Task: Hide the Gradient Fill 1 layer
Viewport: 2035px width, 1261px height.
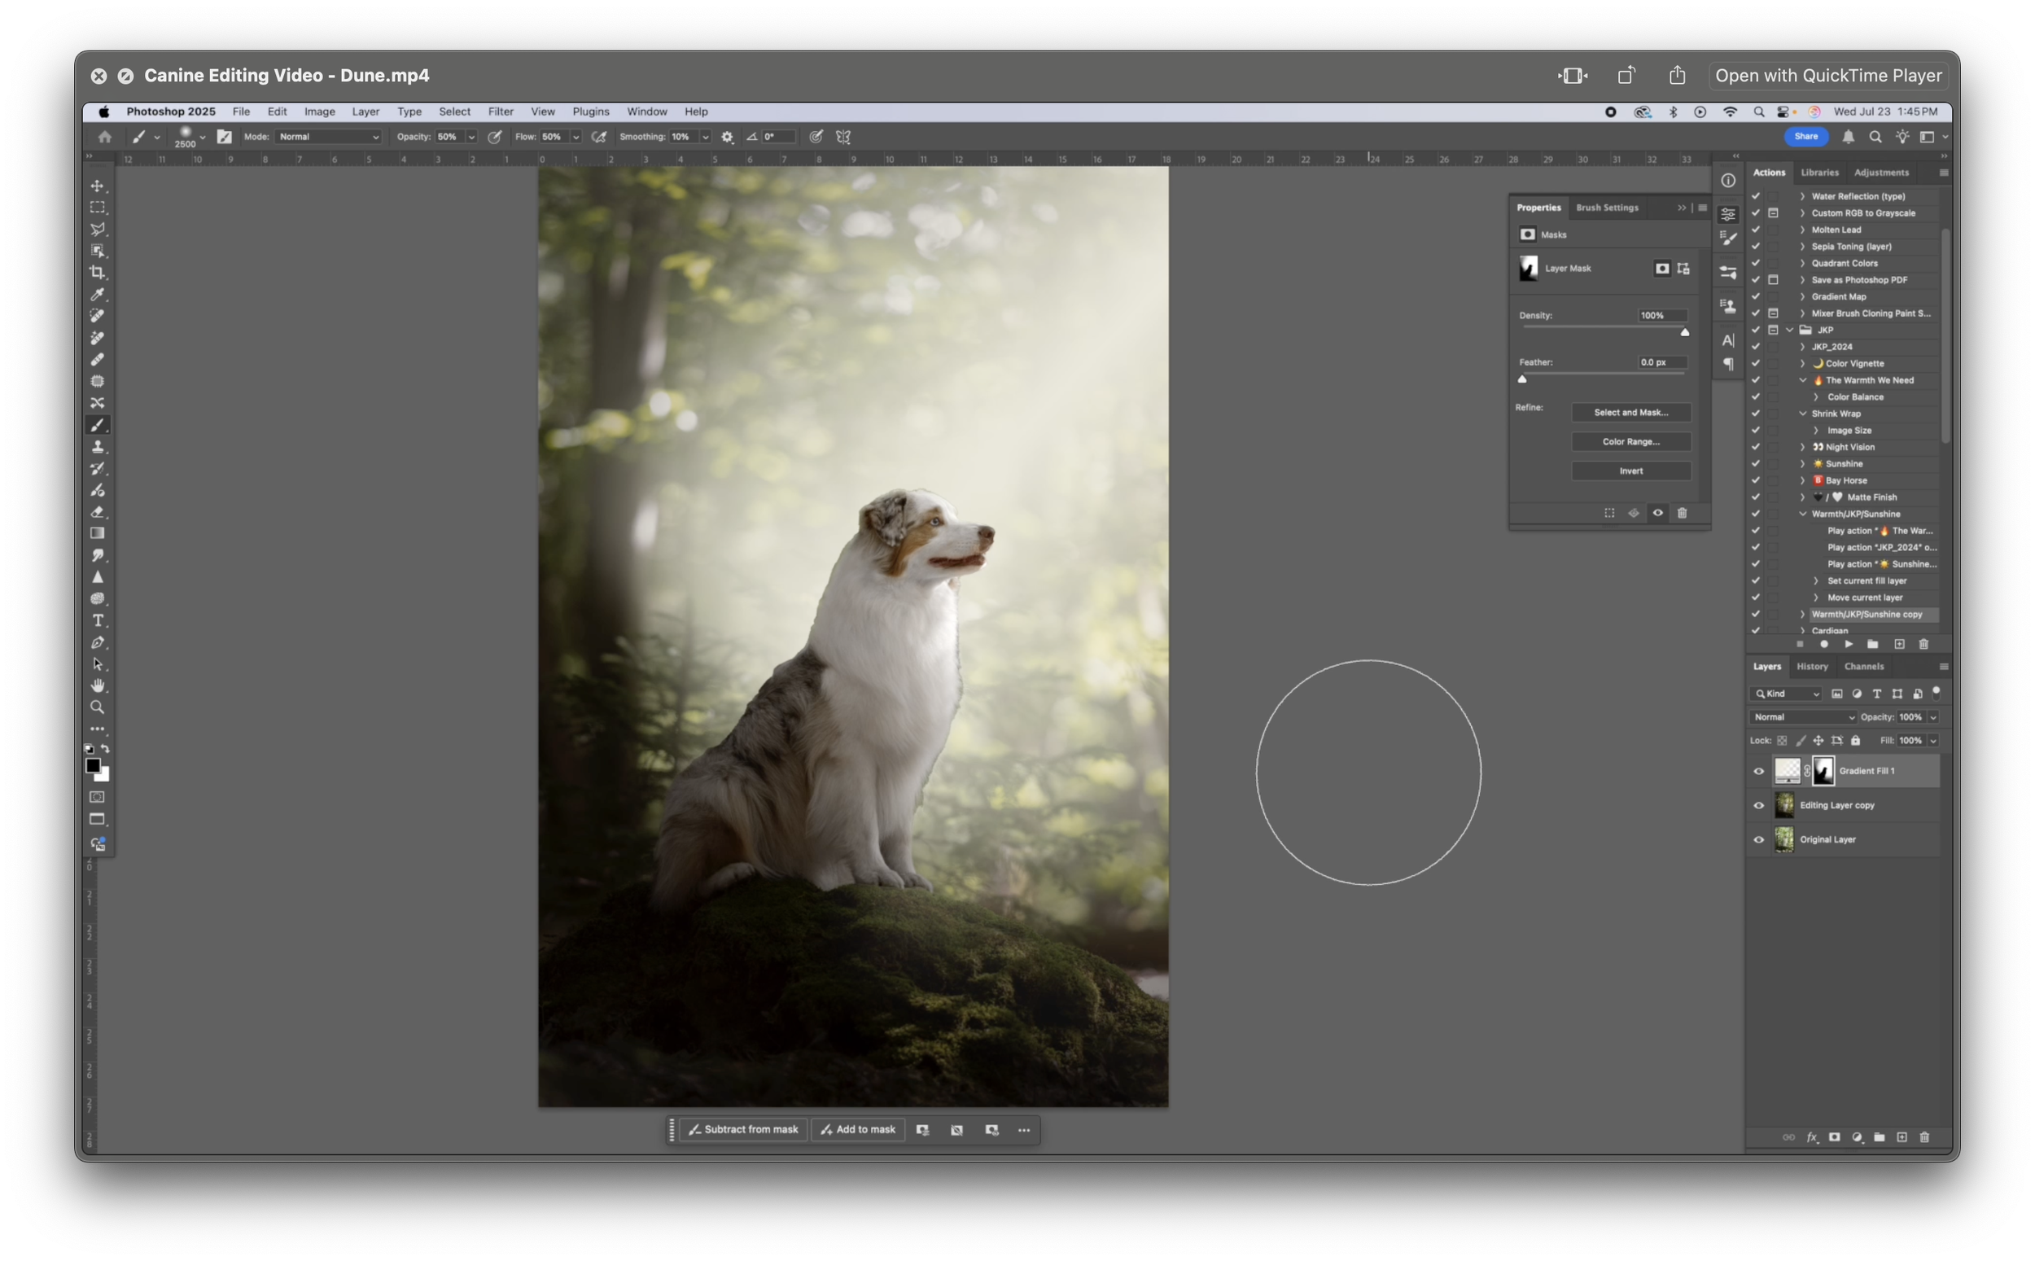Action: coord(1759,772)
